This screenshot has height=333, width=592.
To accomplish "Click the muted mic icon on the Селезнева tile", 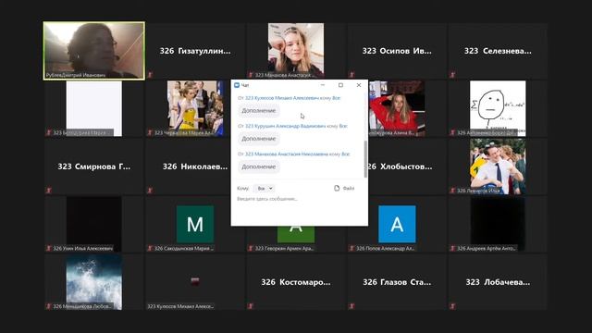I will (x=452, y=75).
